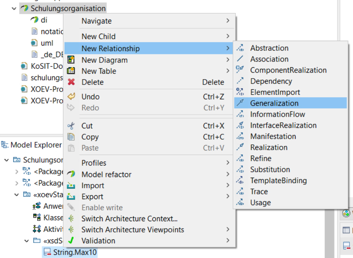Click the ElementImport icon
The width and height of the screenshot is (353, 258).
(240, 92)
